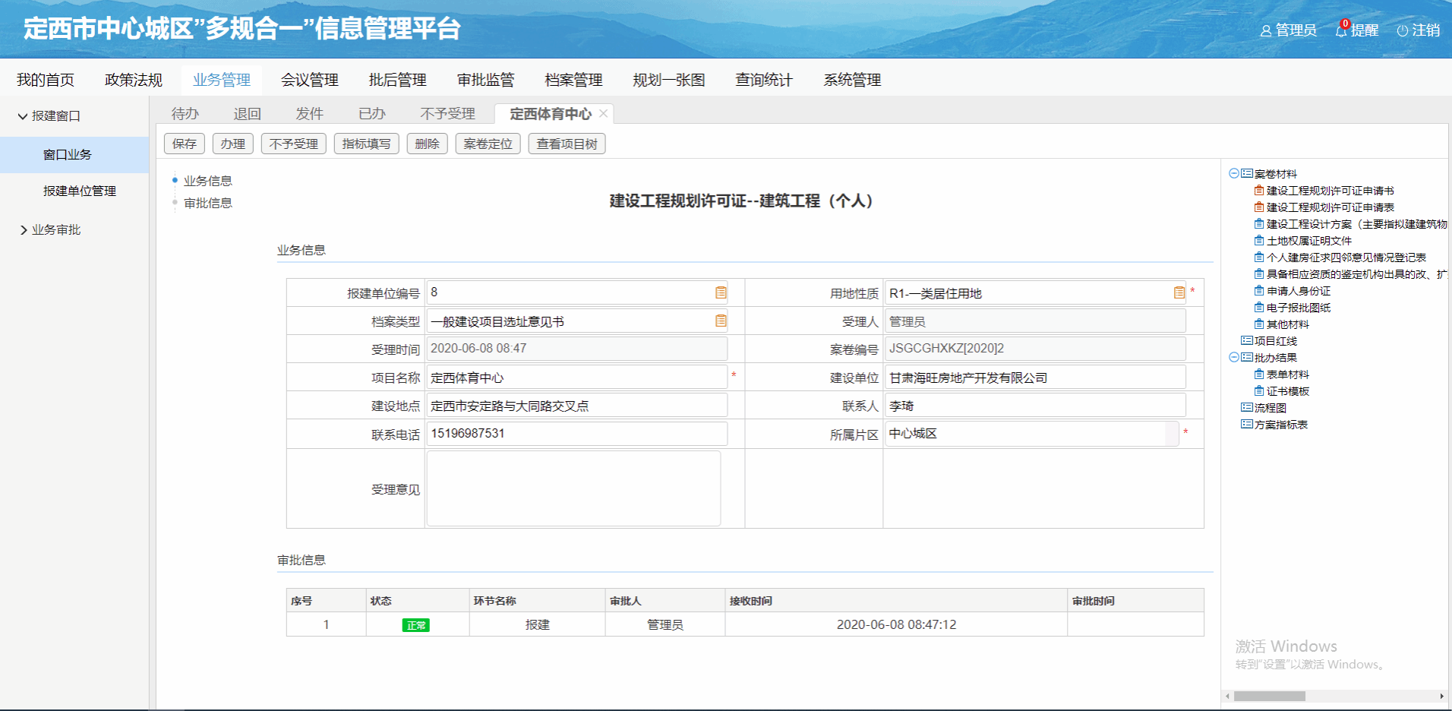The image size is (1452, 711).
Task: Open the 批后管理 menu
Action: tap(398, 80)
